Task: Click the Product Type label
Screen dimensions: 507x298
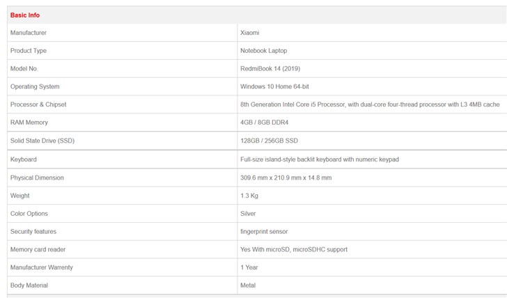Action: (x=29, y=51)
